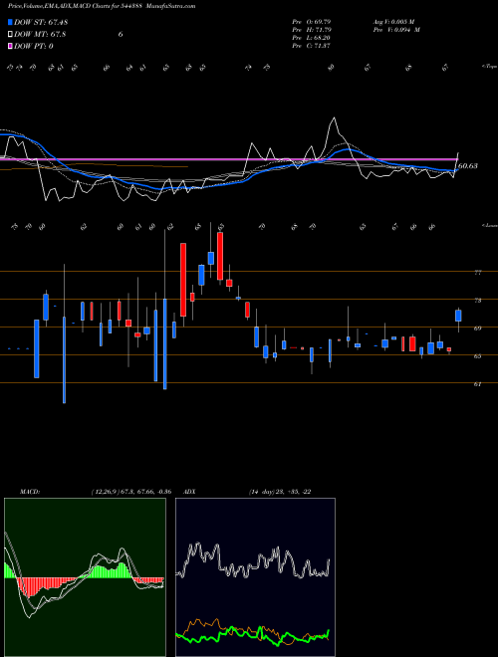Image resolution: width=498 pixels, height=657 pixels.
Task: Select the 'DOW ST: 67.48' label
Action: click(41, 22)
